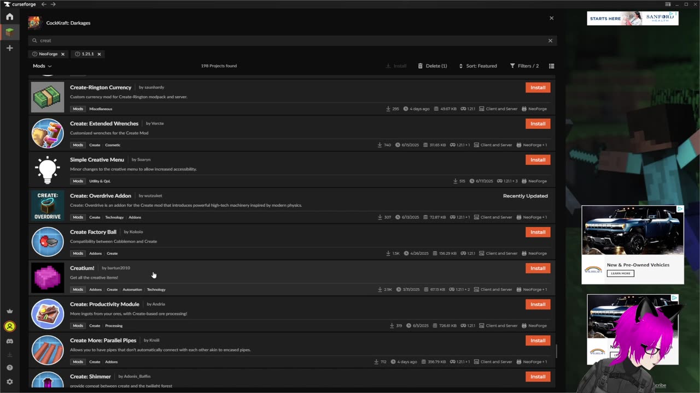Select the Minecraft grass block game icon
Viewport: 700px width, 393px height.
(9, 32)
